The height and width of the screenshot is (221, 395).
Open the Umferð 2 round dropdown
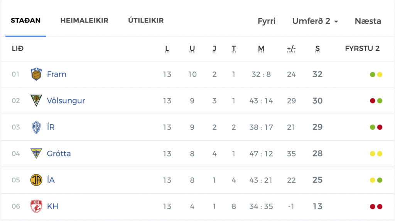315,21
